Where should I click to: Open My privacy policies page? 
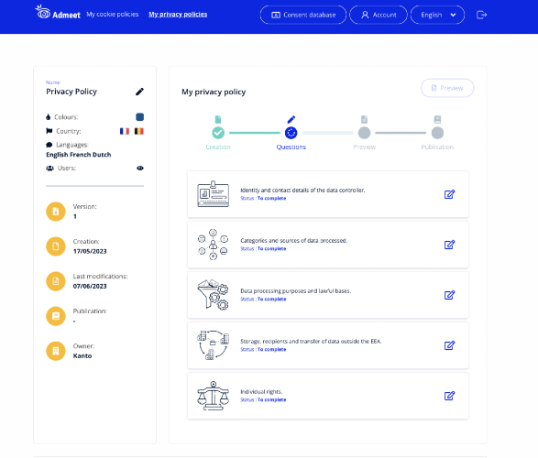click(x=178, y=15)
